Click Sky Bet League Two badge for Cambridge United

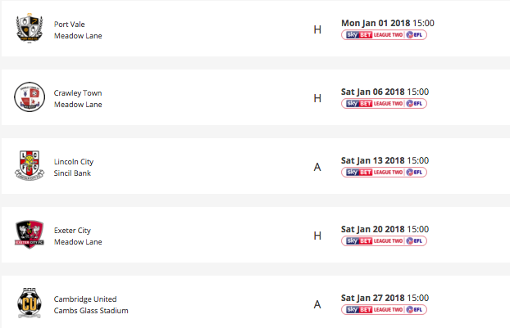(384, 310)
